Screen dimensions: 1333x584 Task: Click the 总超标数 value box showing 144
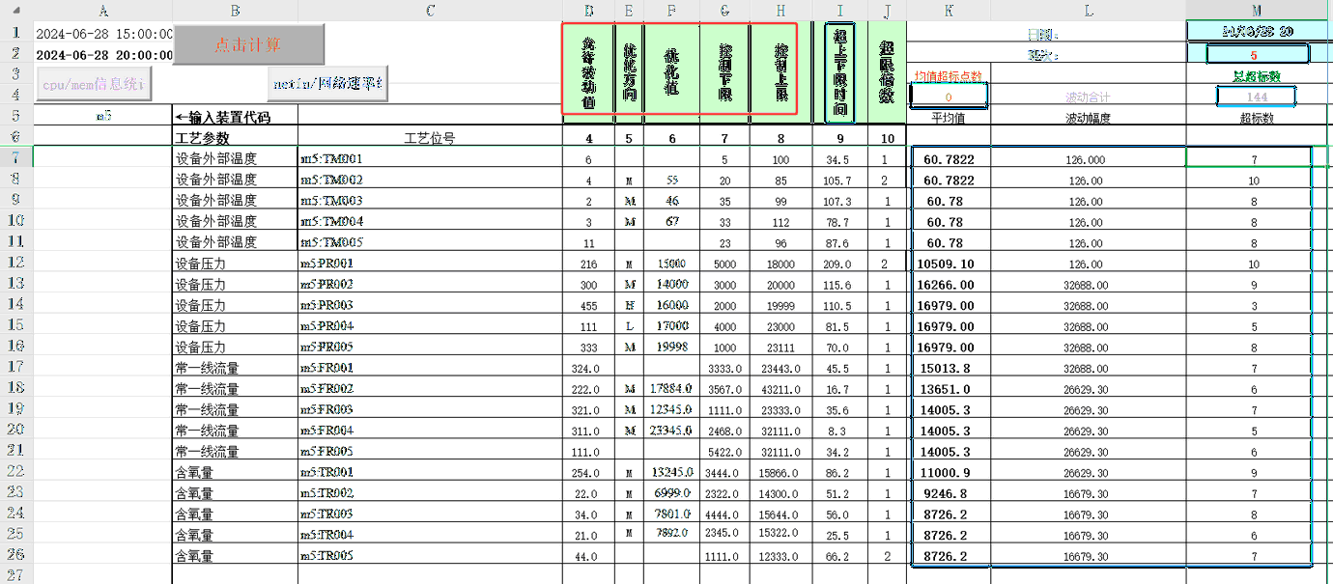coord(1256,97)
